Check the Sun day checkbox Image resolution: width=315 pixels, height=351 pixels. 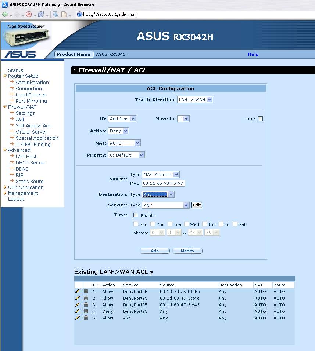pos(136,224)
